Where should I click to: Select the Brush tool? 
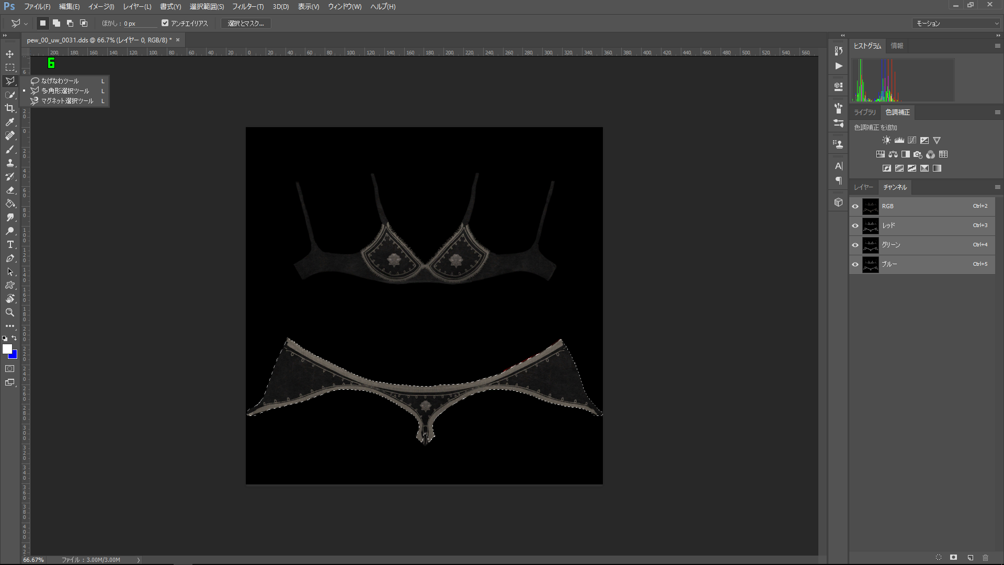10,149
